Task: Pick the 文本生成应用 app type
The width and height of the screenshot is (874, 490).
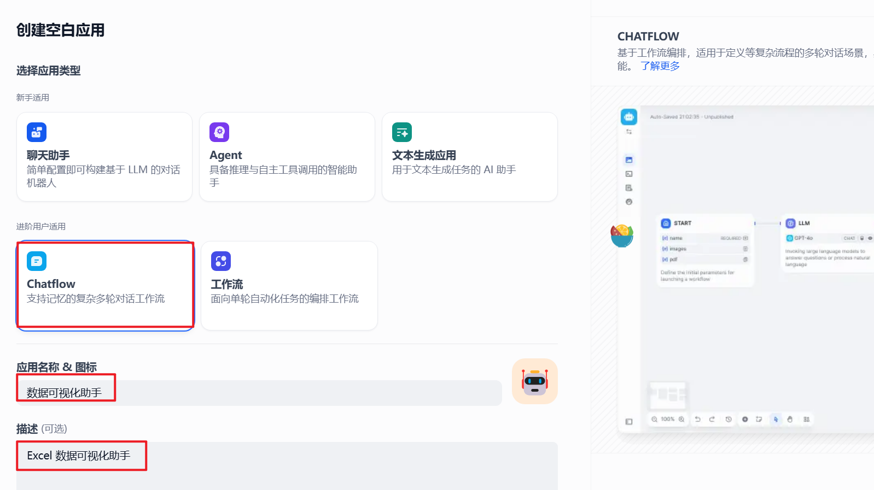Action: 469,157
